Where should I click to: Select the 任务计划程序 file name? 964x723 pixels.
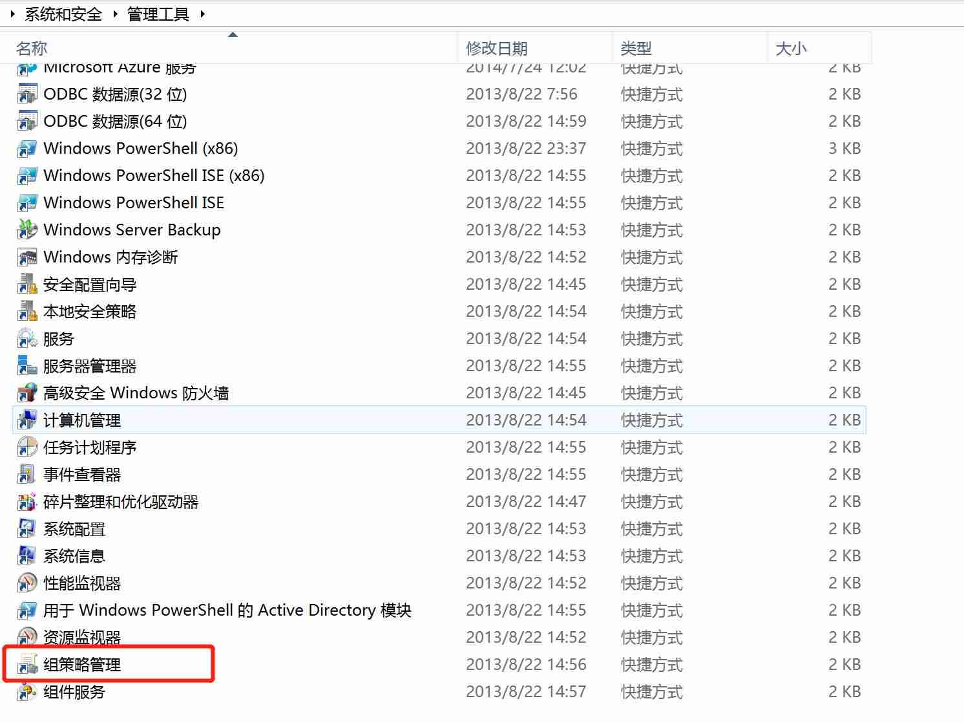tap(90, 448)
